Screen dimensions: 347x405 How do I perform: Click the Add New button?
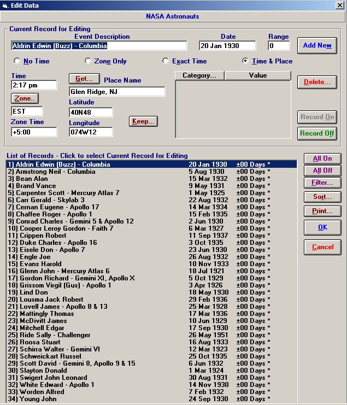click(317, 45)
